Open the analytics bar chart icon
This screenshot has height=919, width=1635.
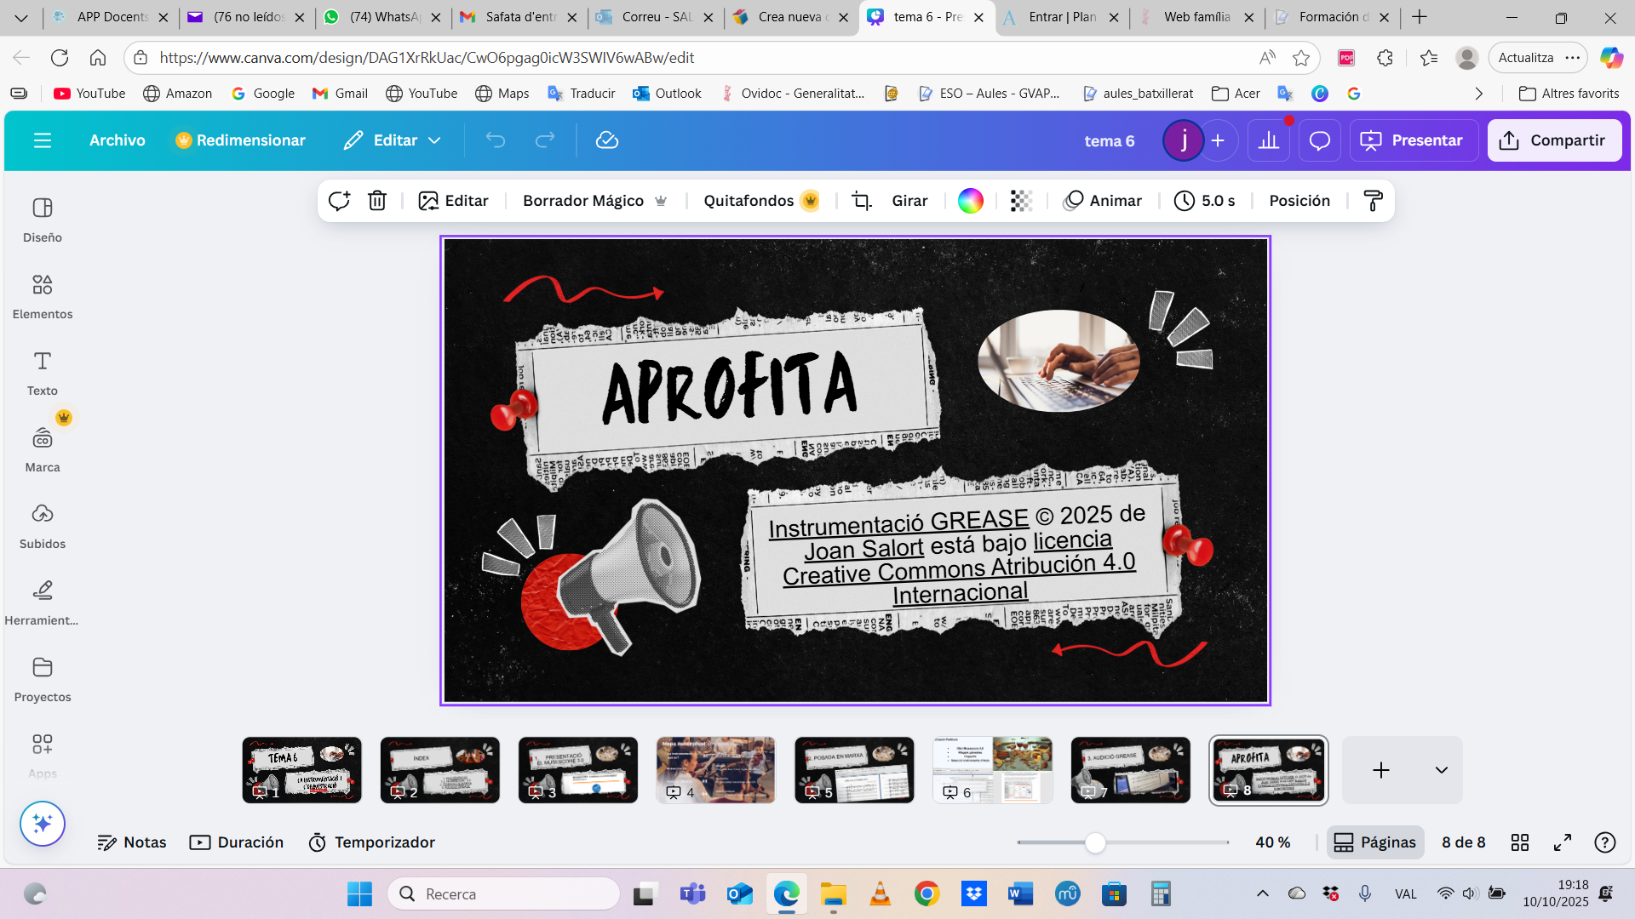pos(1269,140)
